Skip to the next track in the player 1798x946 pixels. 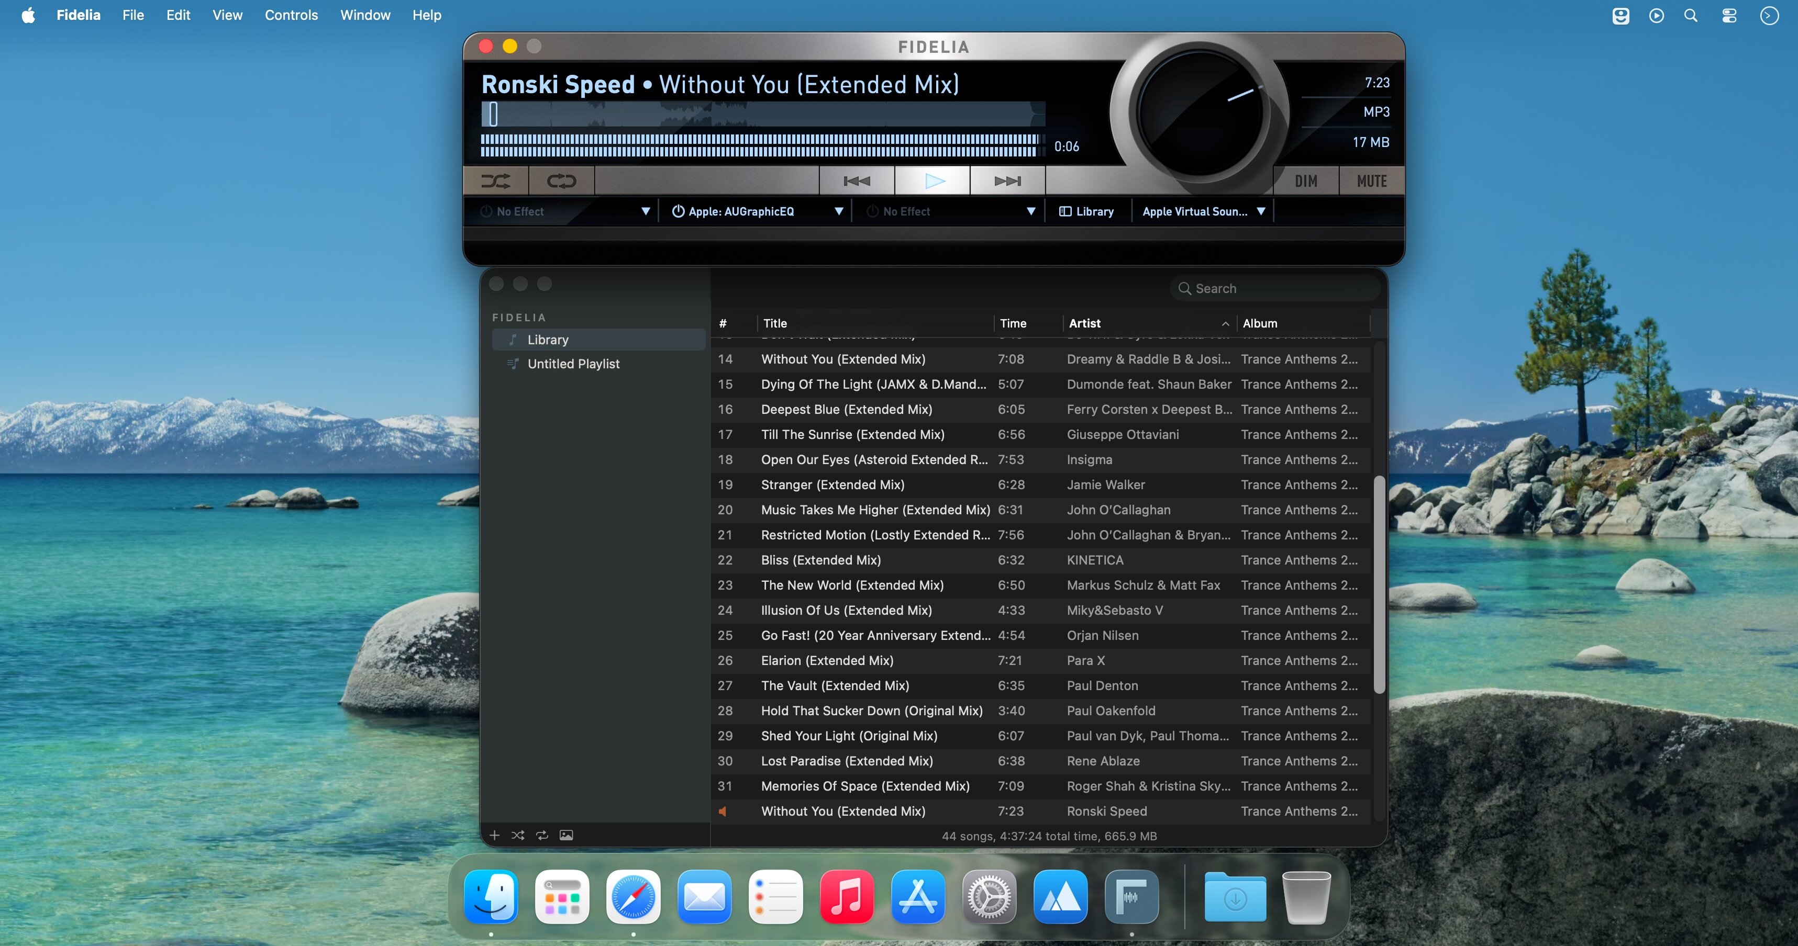tap(1007, 182)
